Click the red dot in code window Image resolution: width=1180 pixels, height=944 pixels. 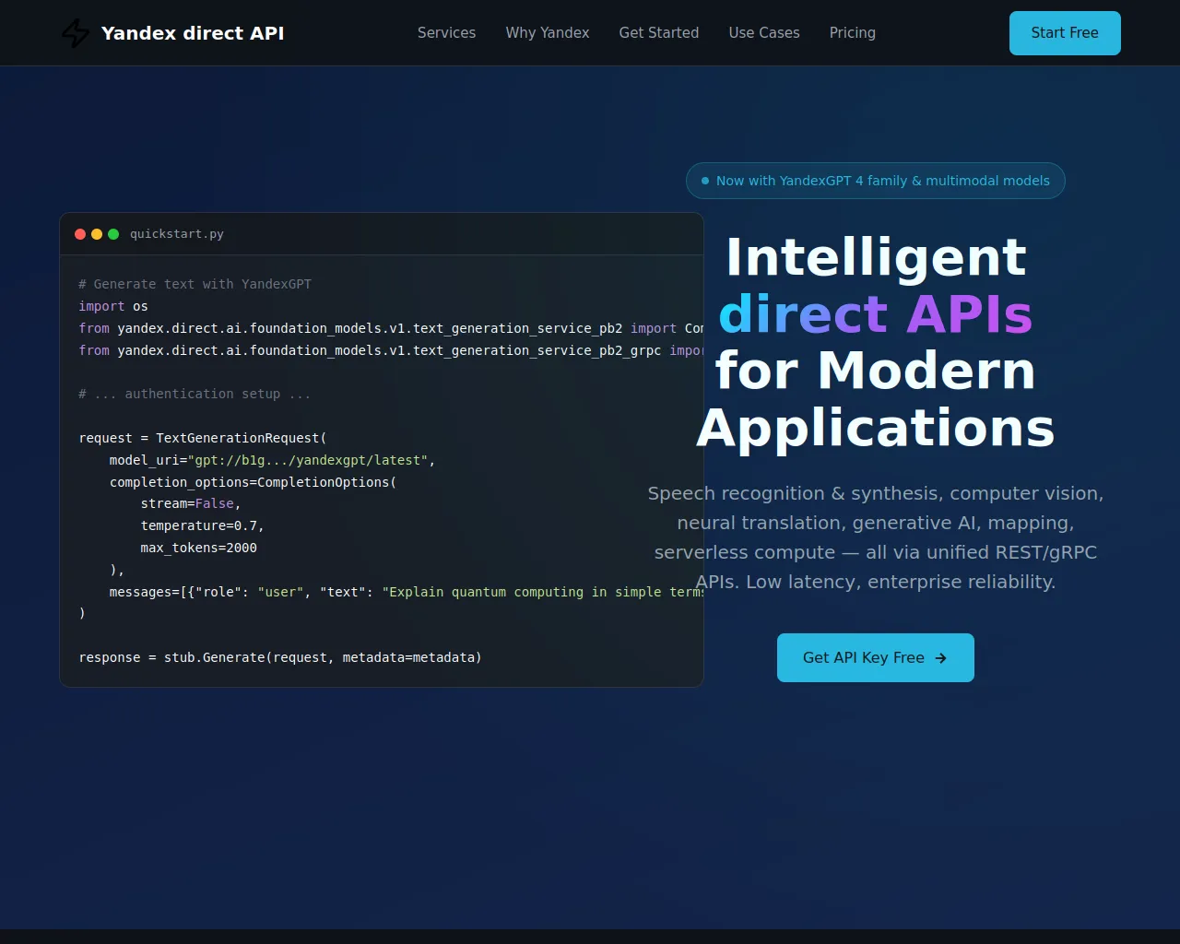point(80,234)
